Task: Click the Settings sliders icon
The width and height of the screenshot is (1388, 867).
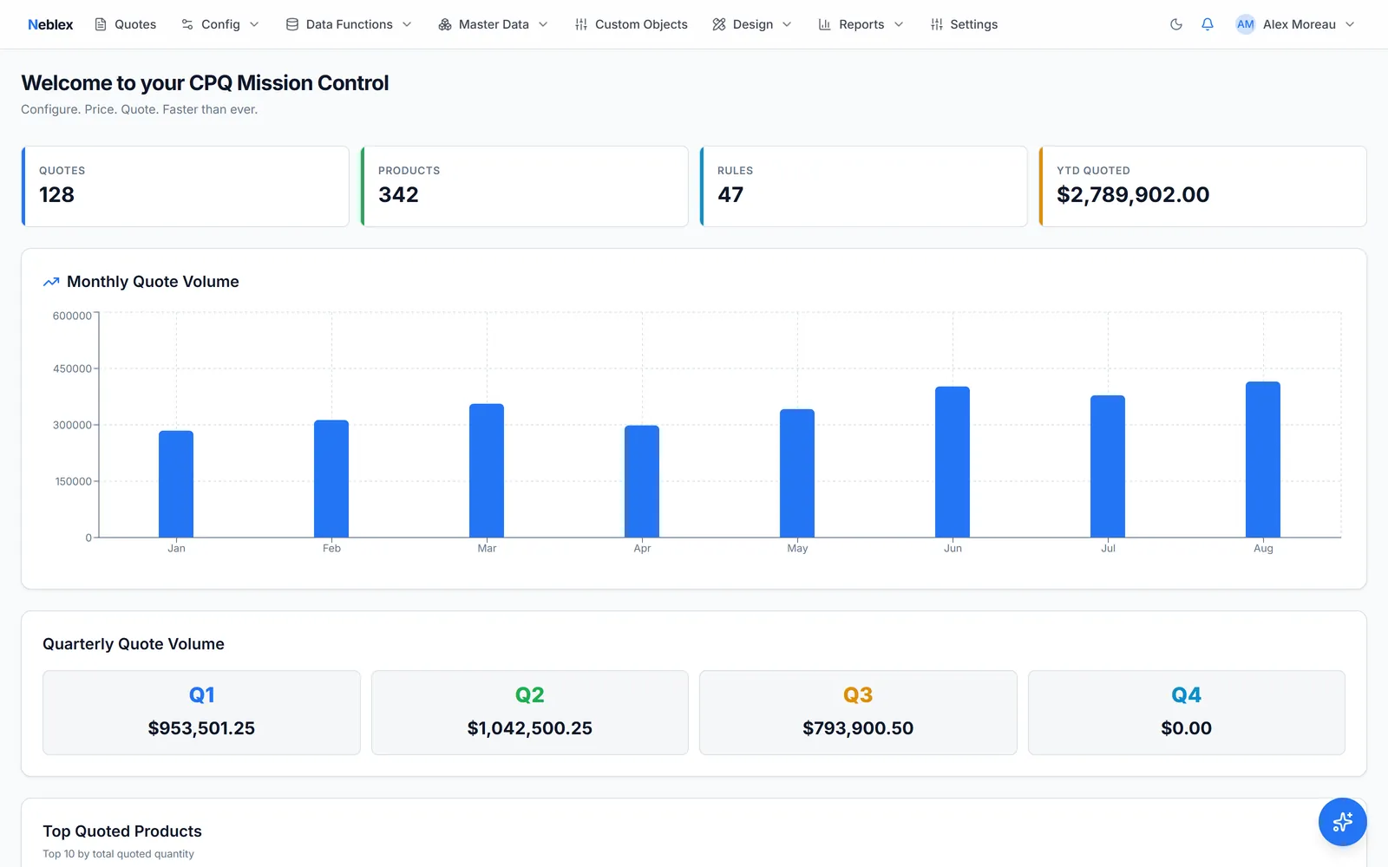Action: click(937, 24)
